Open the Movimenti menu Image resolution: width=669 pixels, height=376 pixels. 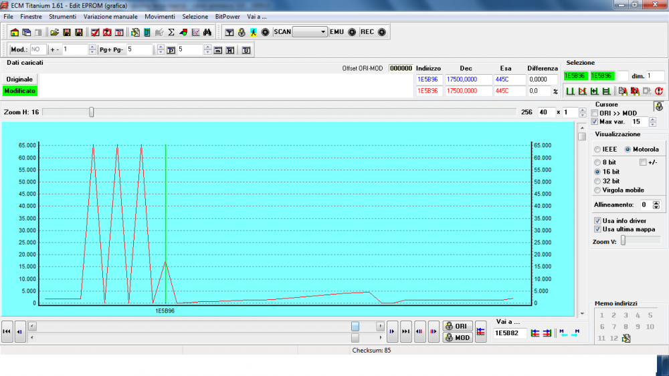(160, 17)
